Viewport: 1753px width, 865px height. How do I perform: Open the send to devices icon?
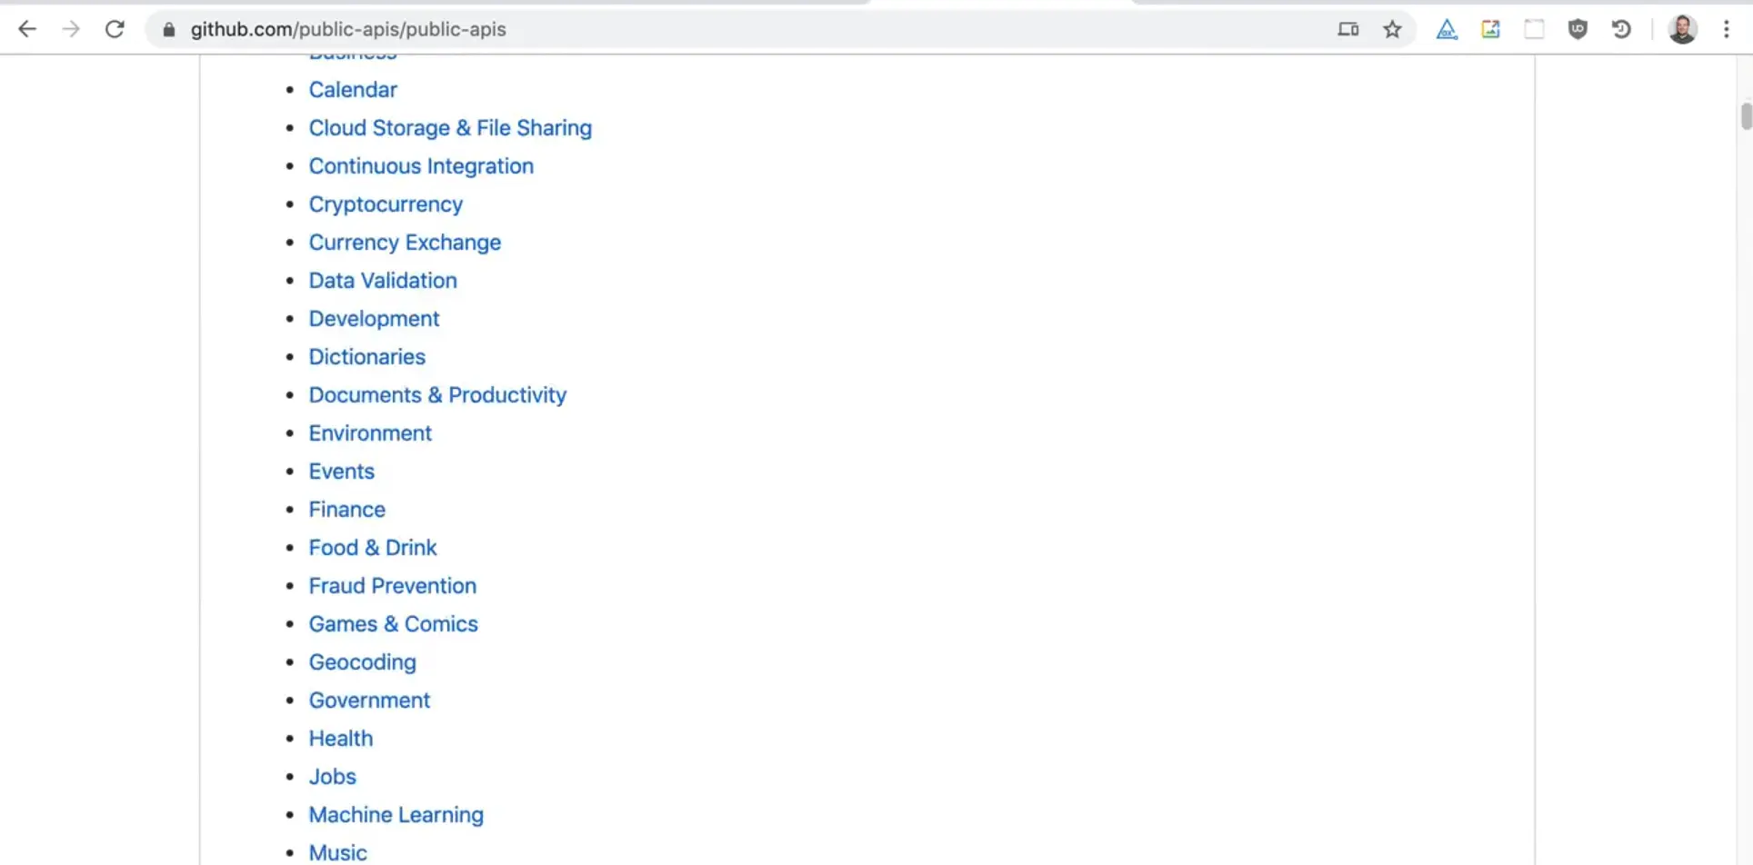(1348, 29)
